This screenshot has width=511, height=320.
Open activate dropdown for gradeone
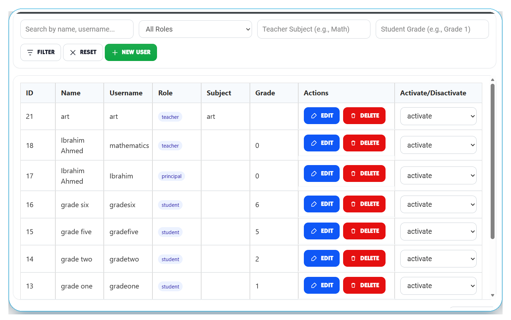coord(438,286)
